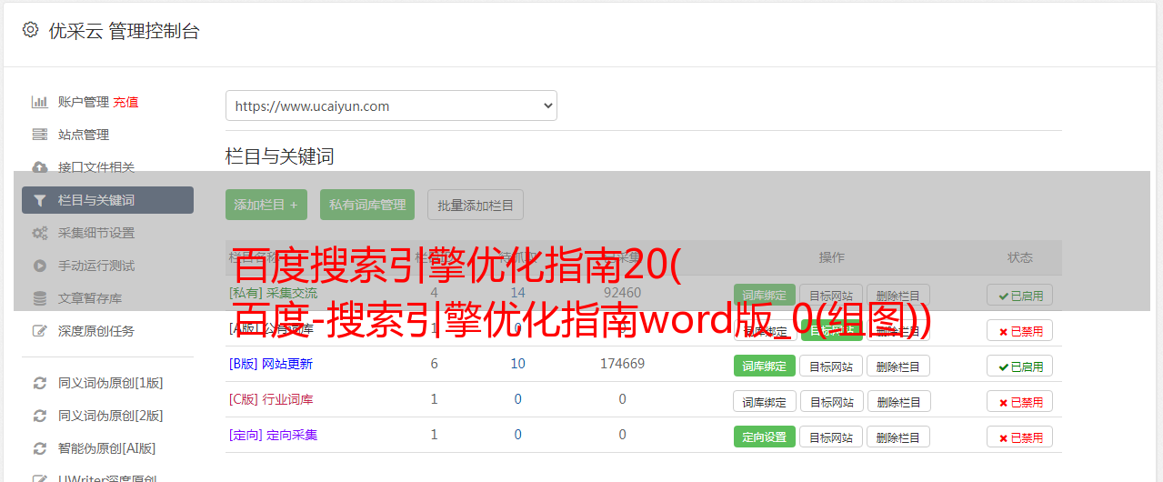The image size is (1163, 482).
Task: Open the [B版] 网站更新 column link
Action: click(270, 364)
